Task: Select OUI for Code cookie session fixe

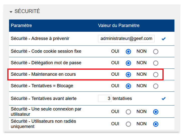Action: coord(129,52)
